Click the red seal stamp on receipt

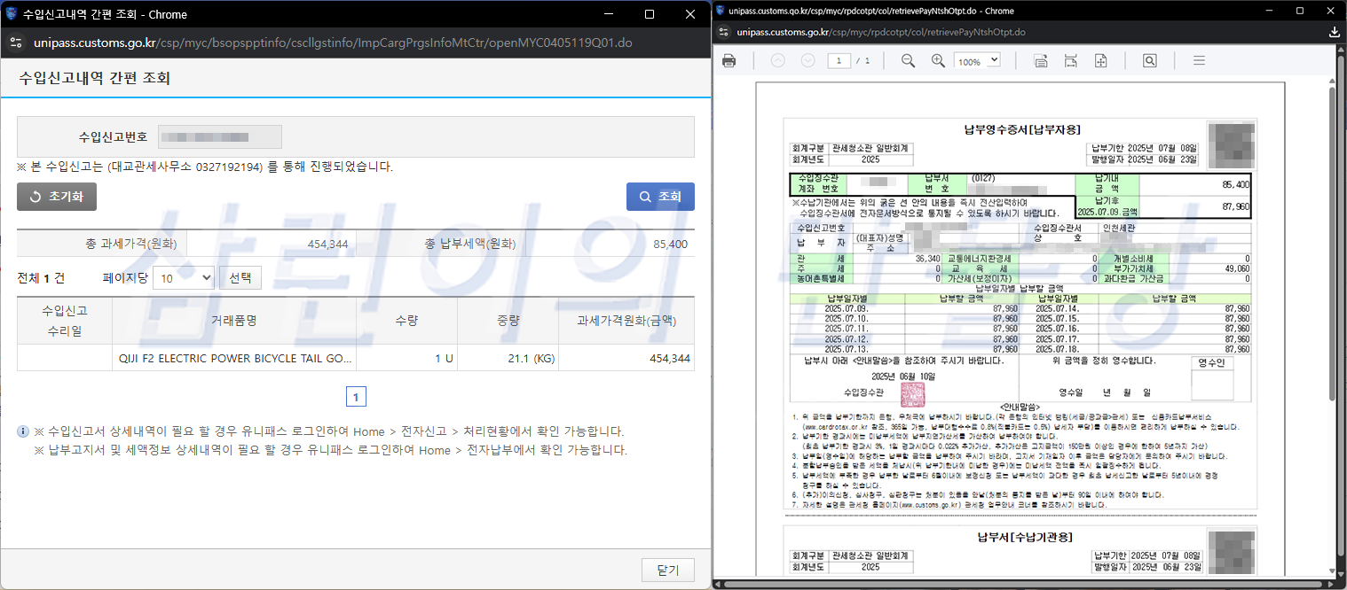coord(912,395)
